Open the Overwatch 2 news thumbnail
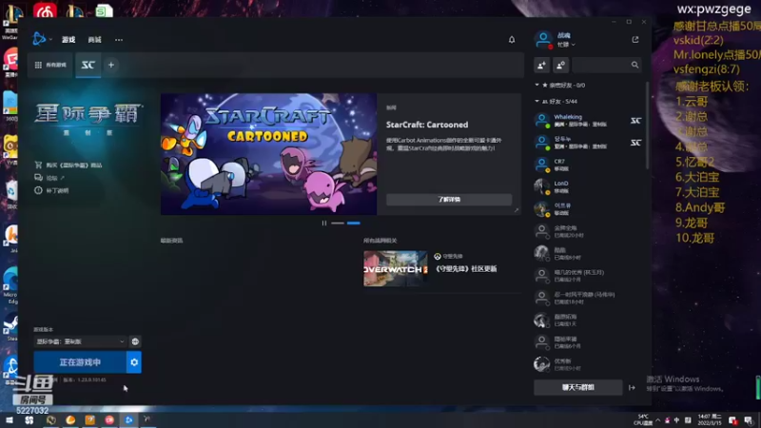 [x=396, y=268]
